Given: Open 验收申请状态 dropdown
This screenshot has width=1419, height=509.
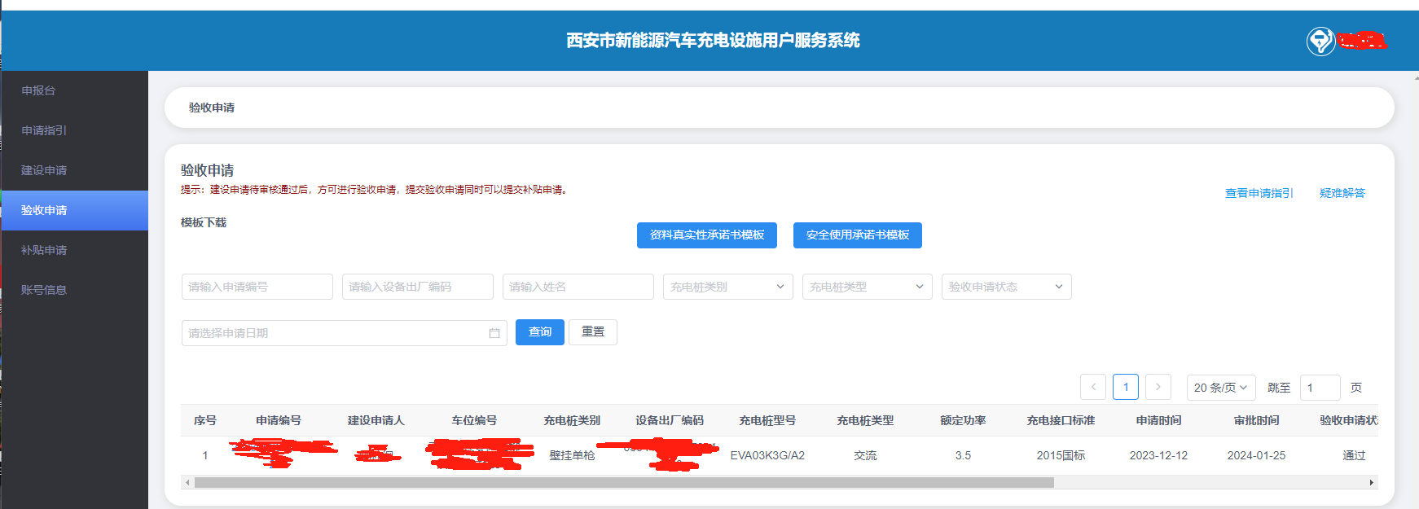Looking at the screenshot, I should [1006, 287].
